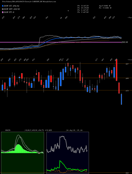This screenshot has width=132, height=174.
Task: Click the ADX (14 day) values text
Action: tap(74, 130)
